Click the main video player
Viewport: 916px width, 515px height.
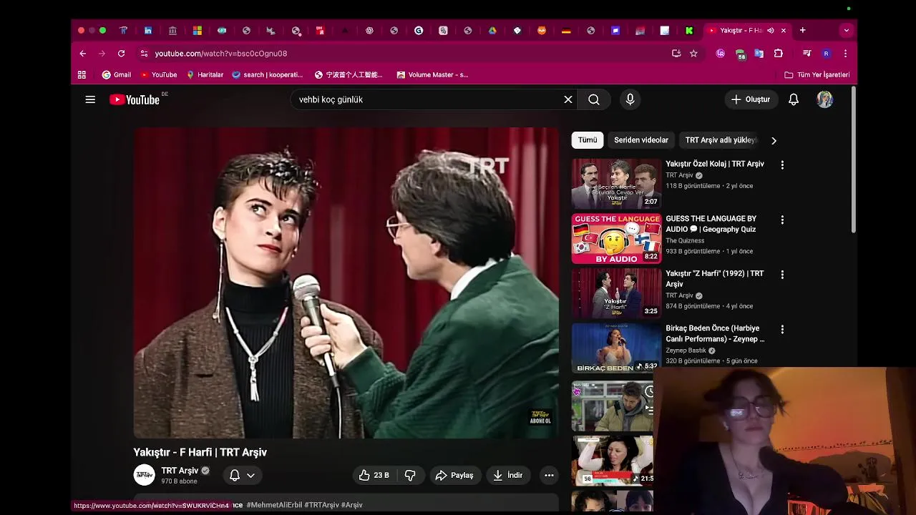[346, 283]
